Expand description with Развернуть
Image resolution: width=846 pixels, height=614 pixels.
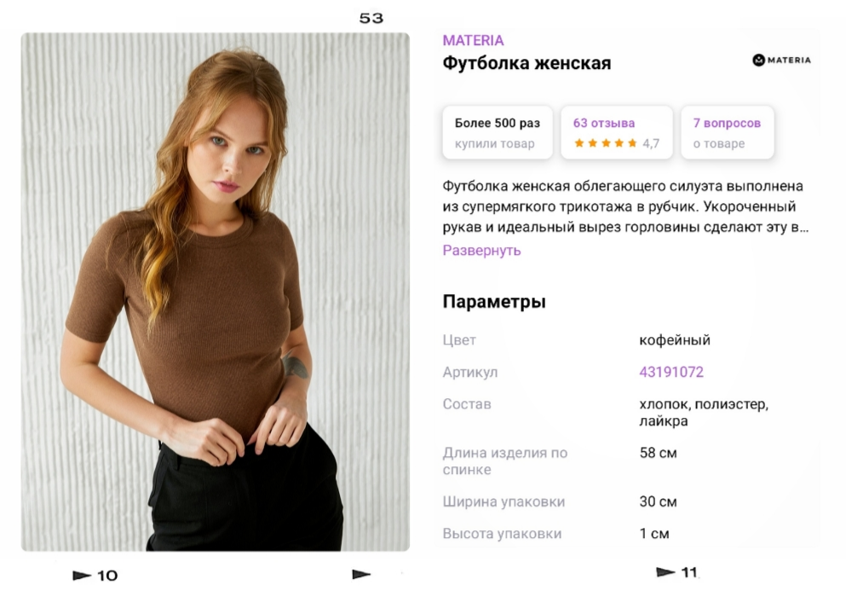482,250
